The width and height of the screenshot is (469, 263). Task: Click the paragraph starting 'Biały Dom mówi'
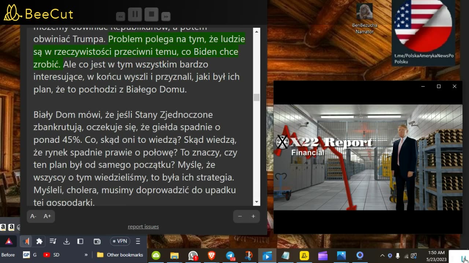click(x=135, y=159)
